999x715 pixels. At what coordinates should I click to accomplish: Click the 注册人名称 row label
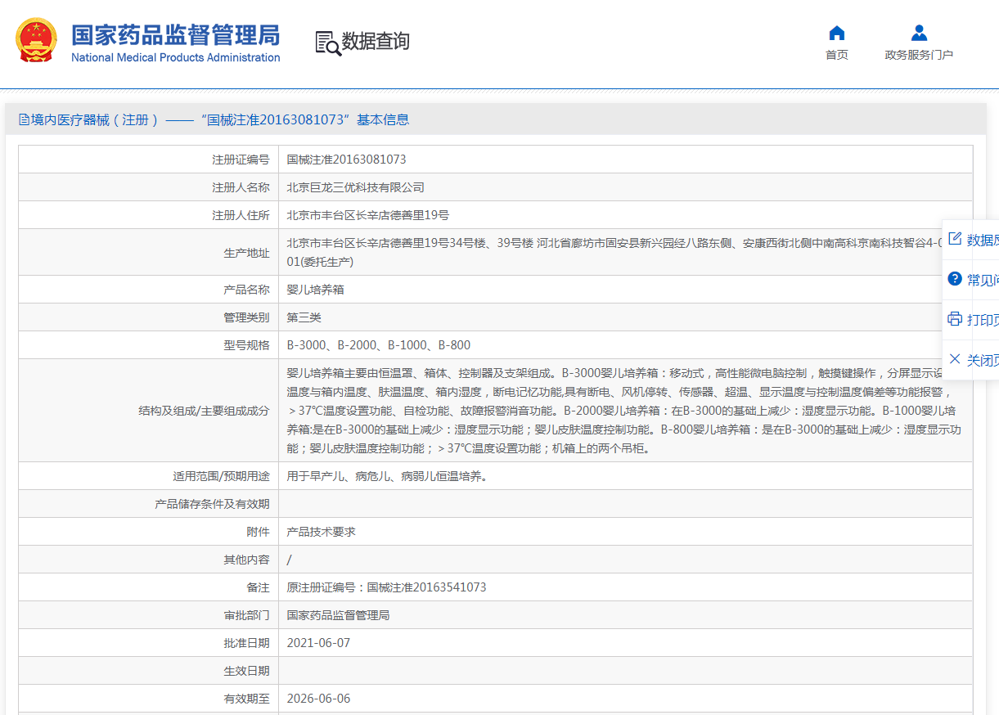point(241,187)
